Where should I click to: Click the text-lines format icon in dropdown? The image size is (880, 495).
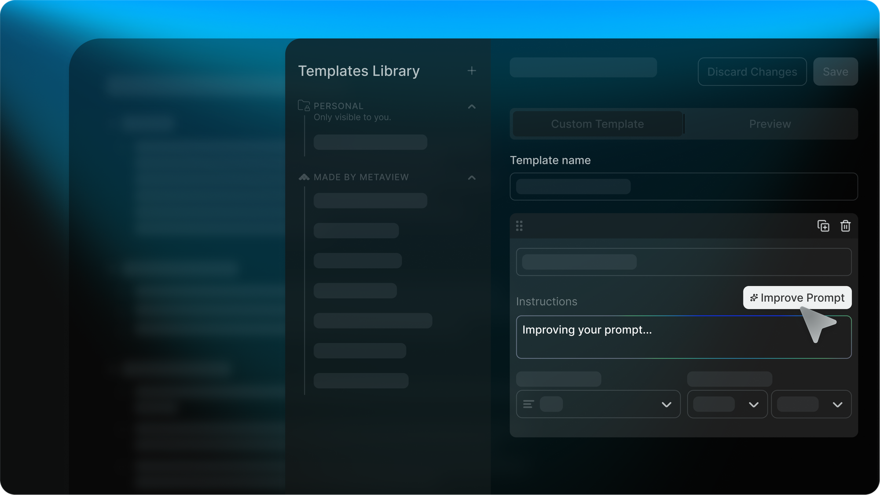click(528, 404)
